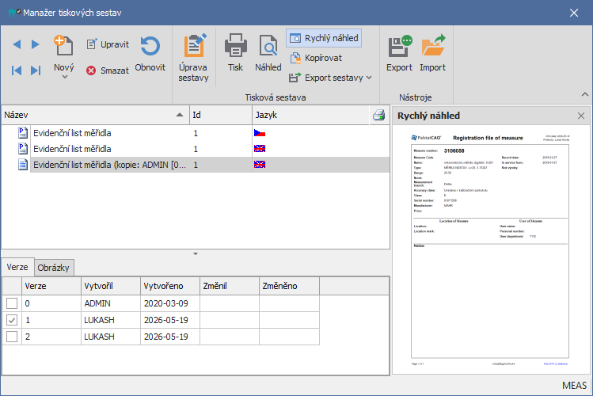593x396 pixels.
Task: Select the row titled (kopie: ADMIN
Action: [x=196, y=165]
